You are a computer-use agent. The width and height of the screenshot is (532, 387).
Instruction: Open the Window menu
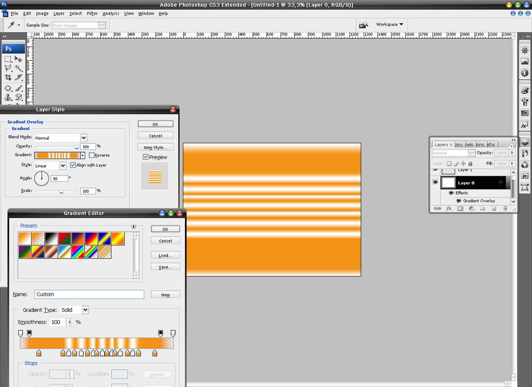tap(146, 13)
